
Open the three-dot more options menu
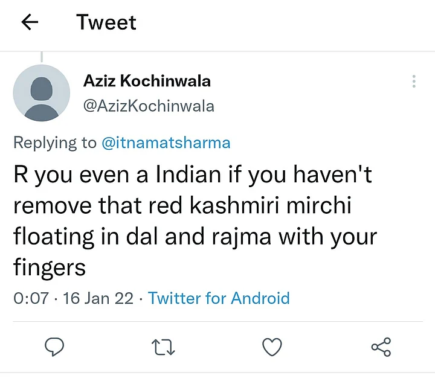414,82
